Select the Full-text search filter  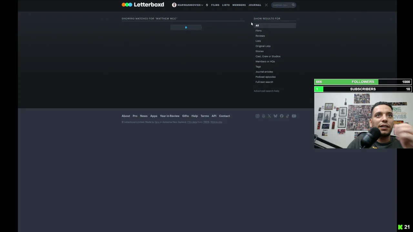pyautogui.click(x=264, y=82)
